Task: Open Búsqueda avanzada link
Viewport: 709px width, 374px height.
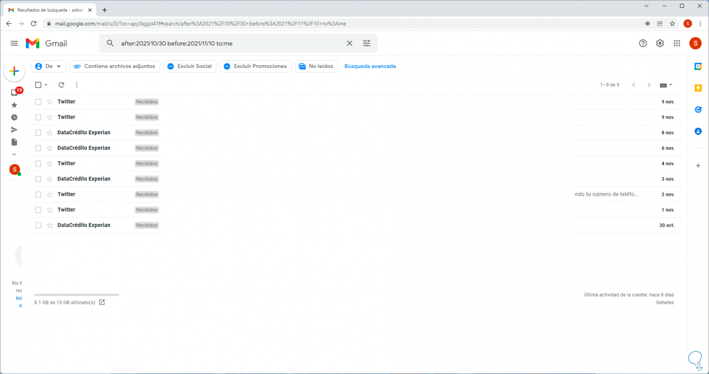Action: [x=370, y=66]
